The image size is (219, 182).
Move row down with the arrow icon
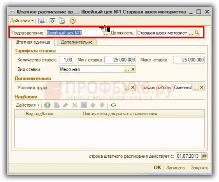pos(102,105)
